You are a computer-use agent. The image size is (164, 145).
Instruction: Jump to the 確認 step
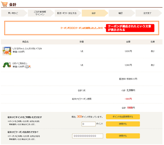120,13
